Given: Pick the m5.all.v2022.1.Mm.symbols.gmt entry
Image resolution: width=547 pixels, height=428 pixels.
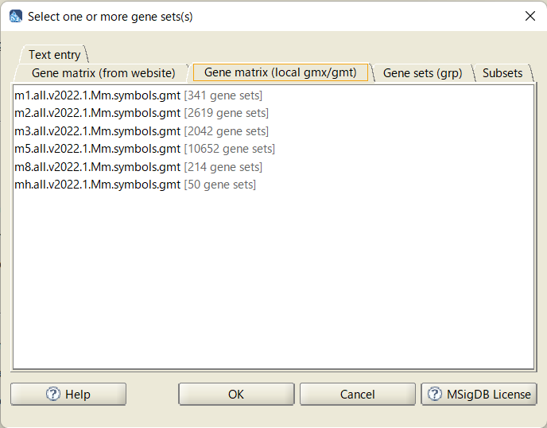Looking at the screenshot, I should click(x=145, y=149).
